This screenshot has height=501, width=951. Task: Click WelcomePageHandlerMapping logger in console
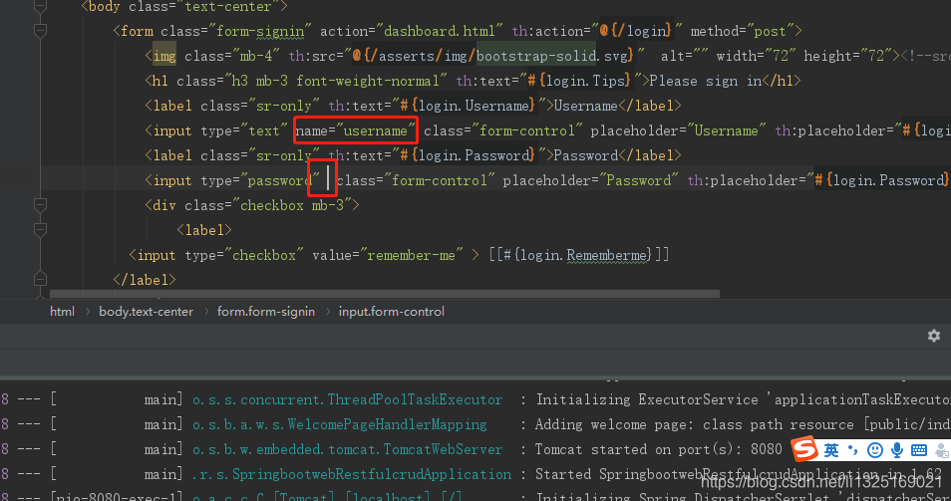pyautogui.click(x=340, y=424)
